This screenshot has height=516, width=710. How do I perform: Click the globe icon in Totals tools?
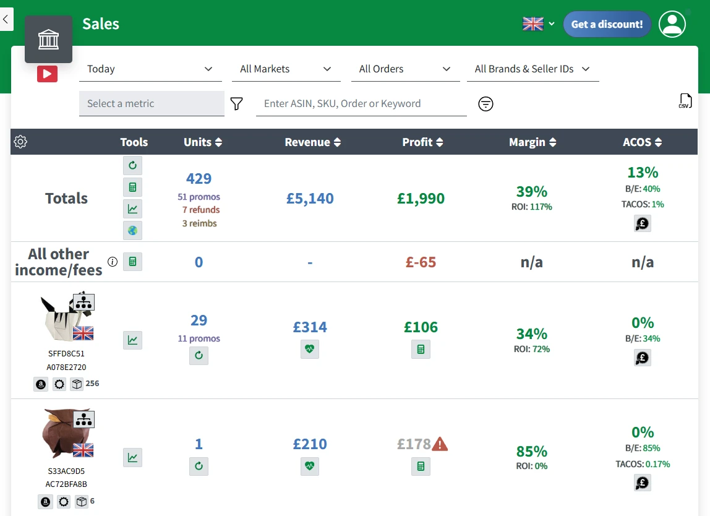133,231
